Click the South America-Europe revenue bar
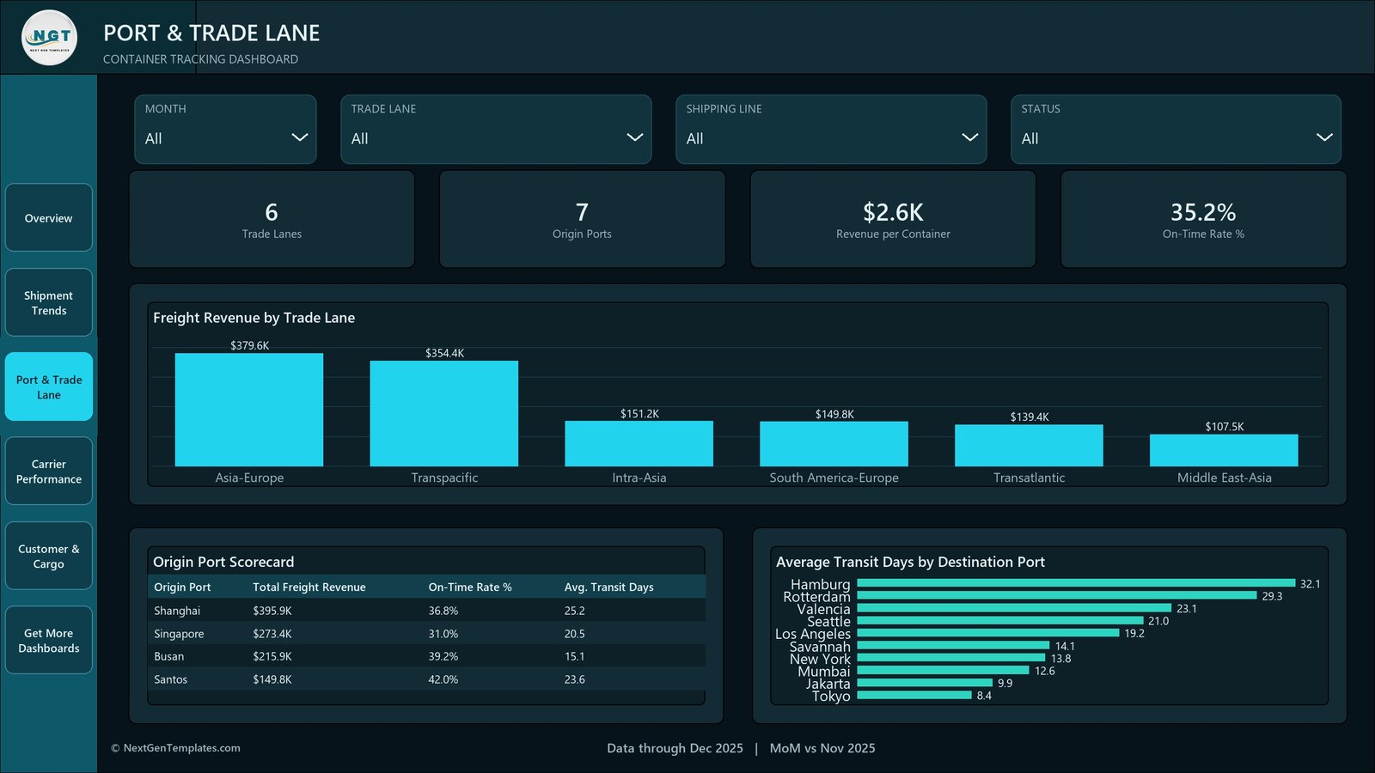This screenshot has width=1375, height=773. 834,444
